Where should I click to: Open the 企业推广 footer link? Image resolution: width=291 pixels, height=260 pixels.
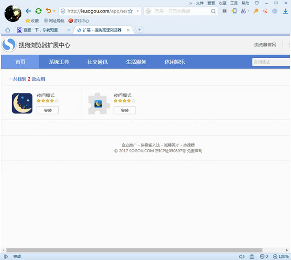pos(129,145)
